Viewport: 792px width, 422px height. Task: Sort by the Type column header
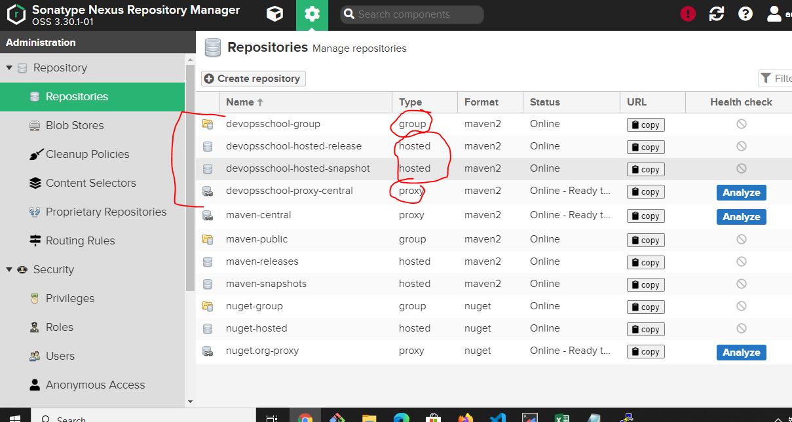tap(424, 102)
